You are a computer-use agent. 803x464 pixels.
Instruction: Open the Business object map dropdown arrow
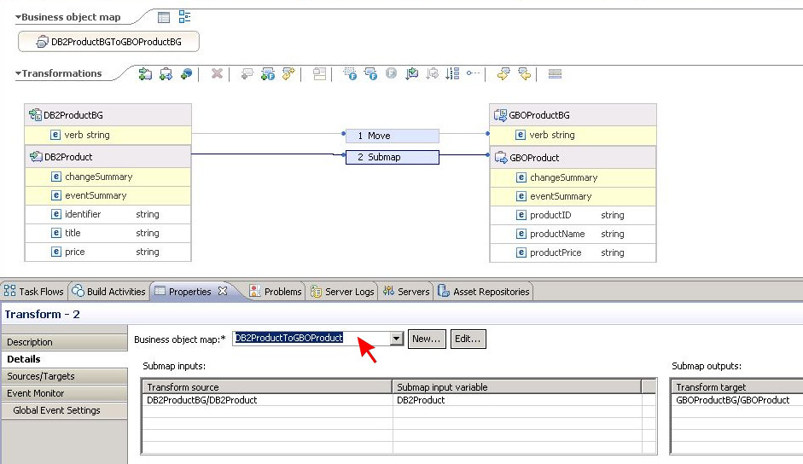396,339
